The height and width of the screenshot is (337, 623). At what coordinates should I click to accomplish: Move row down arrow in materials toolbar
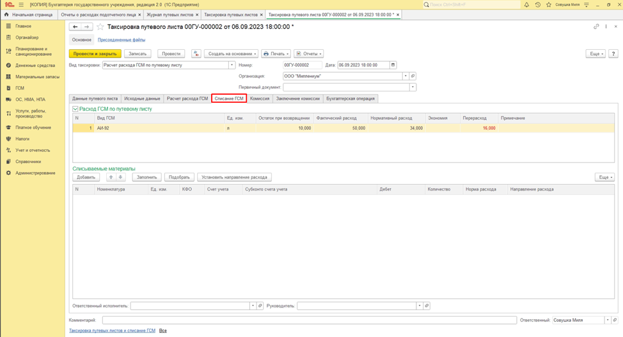(x=120, y=177)
